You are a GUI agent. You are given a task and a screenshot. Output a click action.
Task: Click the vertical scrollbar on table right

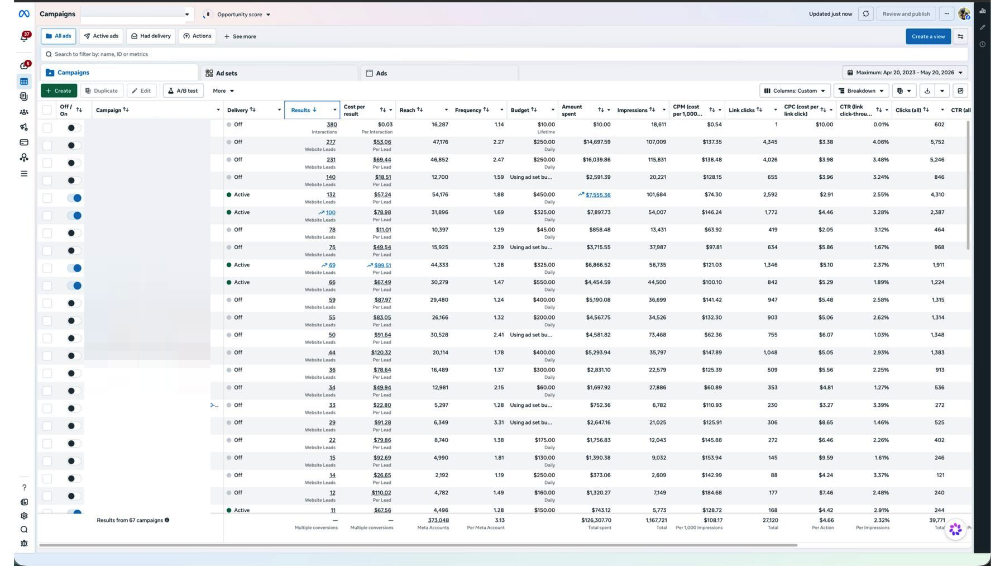[968, 184]
